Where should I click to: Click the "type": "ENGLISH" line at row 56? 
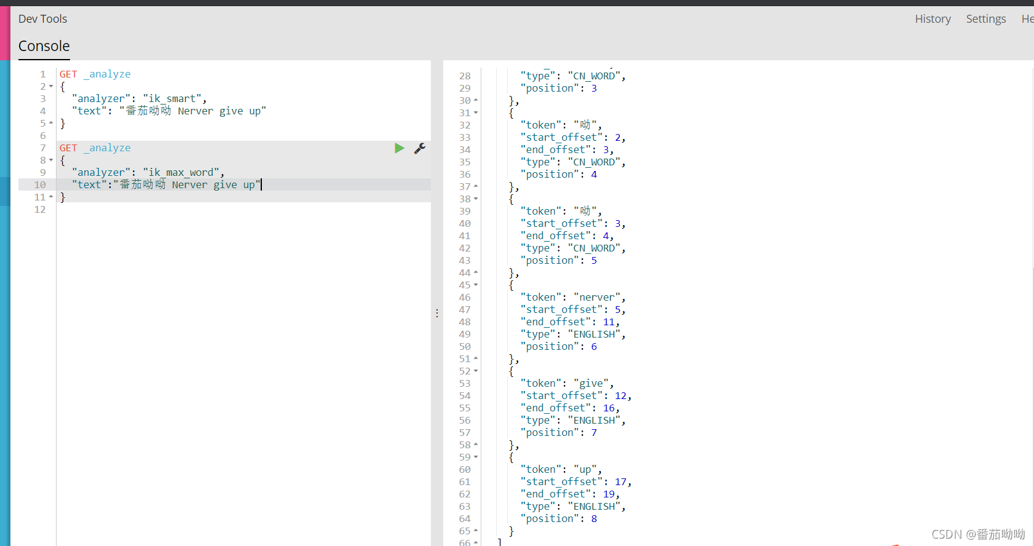[573, 421]
